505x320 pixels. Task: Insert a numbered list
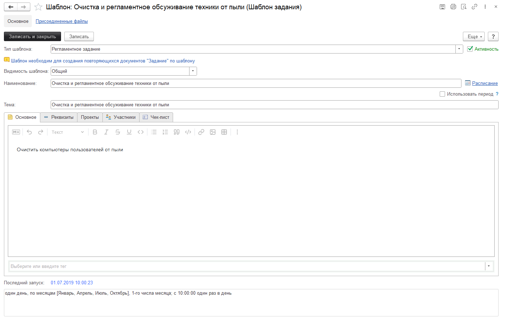click(165, 132)
